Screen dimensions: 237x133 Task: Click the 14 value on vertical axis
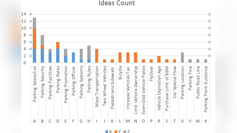coord(24,14)
